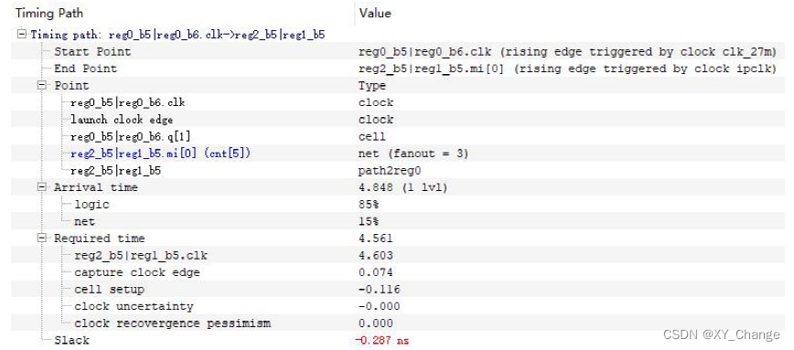Select the cell setup row
The width and height of the screenshot is (794, 350).
(x=398, y=290)
